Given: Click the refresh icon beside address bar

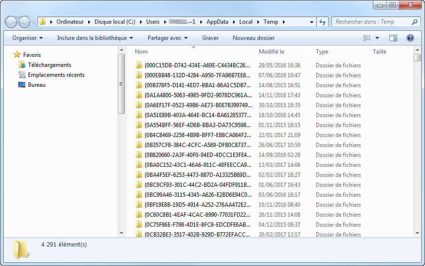Looking at the screenshot, I should (322, 22).
